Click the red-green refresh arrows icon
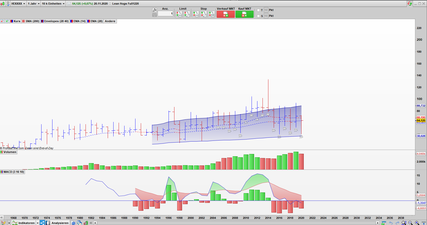The width and height of the screenshot is (427, 225). coord(410,4)
